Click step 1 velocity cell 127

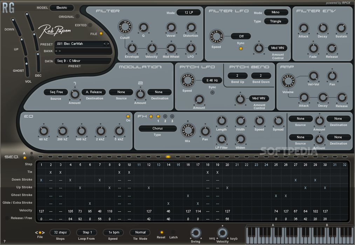pyautogui.click(x=41, y=211)
